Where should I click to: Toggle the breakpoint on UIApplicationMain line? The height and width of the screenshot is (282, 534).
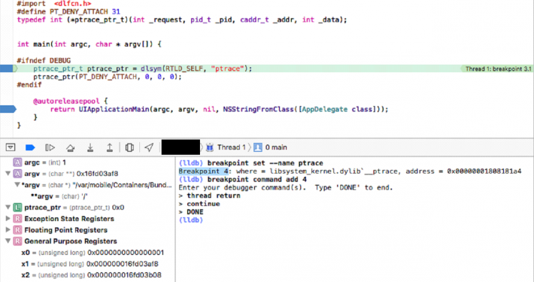8,109
